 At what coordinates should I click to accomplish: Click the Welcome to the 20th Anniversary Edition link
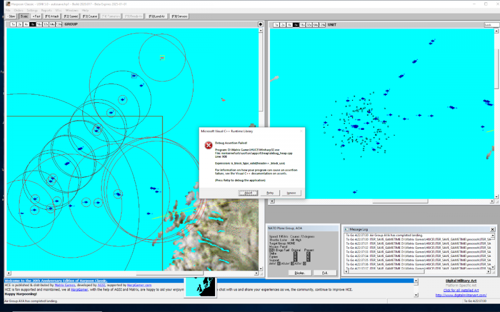tap(56, 281)
